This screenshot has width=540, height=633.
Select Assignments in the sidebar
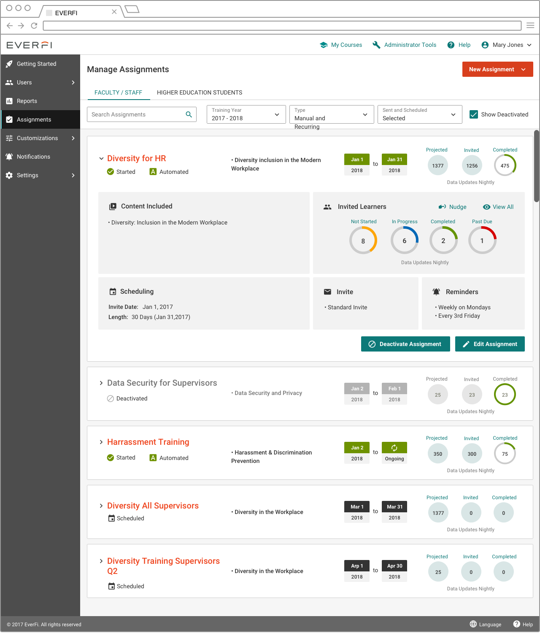point(40,119)
